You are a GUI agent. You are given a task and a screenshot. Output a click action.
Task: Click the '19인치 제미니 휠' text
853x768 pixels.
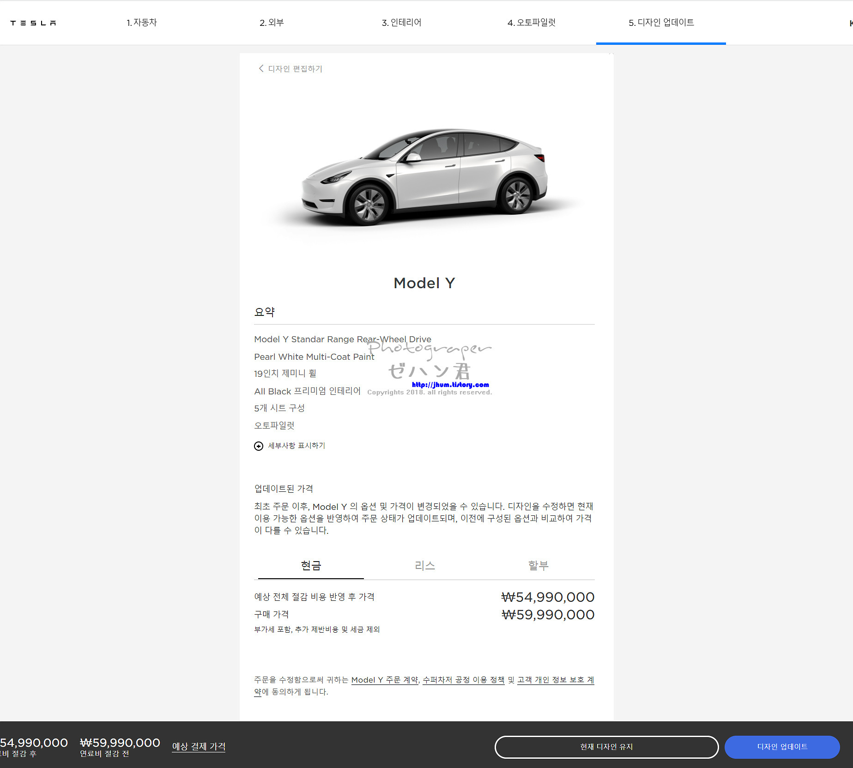point(285,373)
